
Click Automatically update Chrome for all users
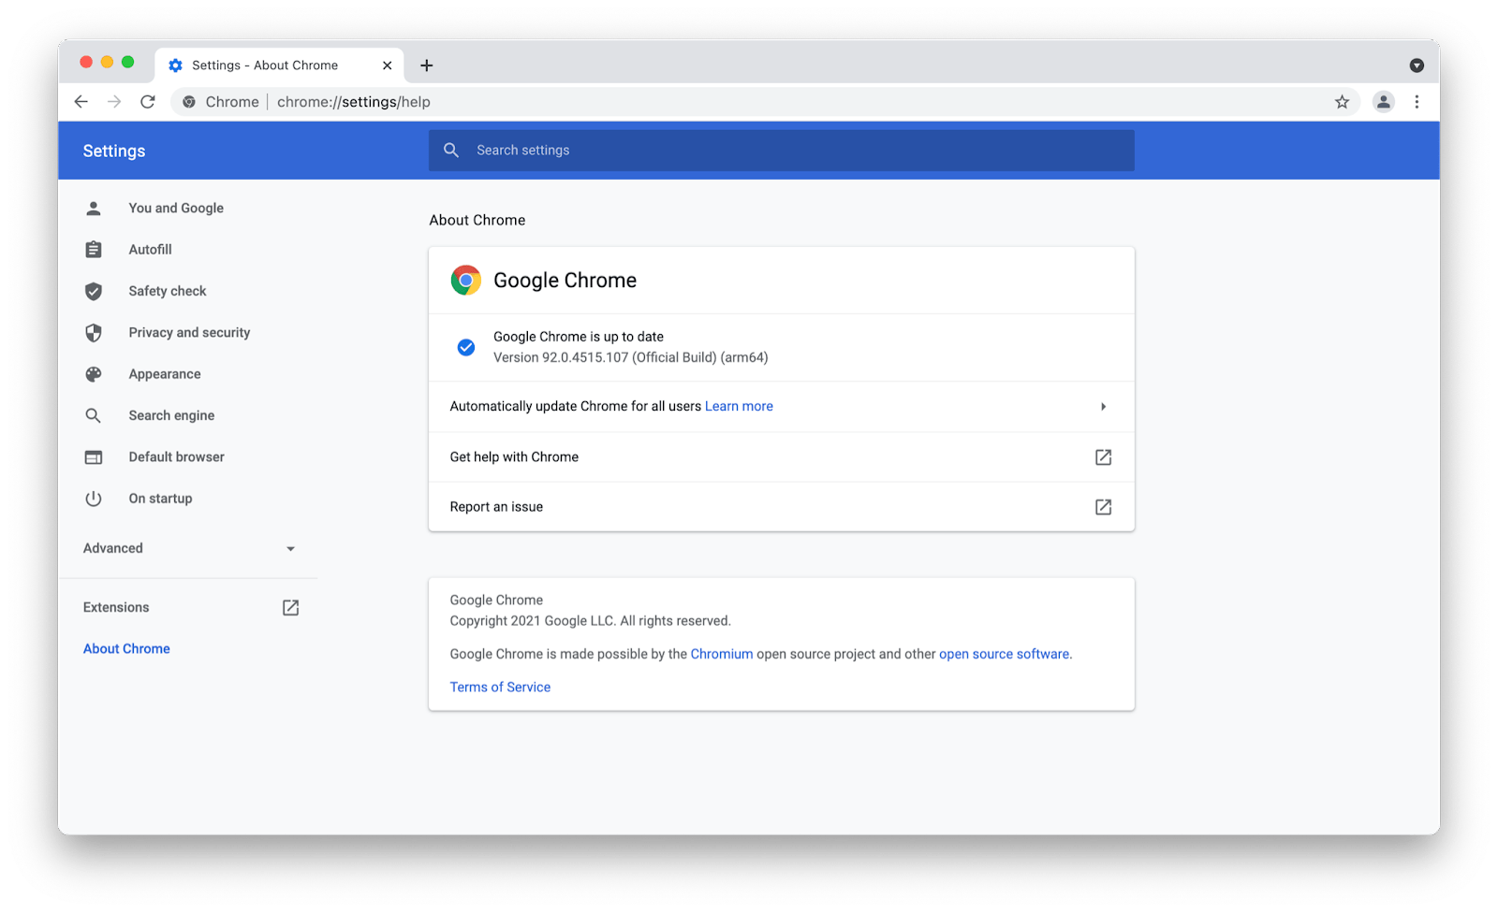(x=576, y=407)
